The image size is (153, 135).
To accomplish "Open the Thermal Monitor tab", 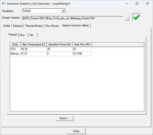I will point(34,26).
